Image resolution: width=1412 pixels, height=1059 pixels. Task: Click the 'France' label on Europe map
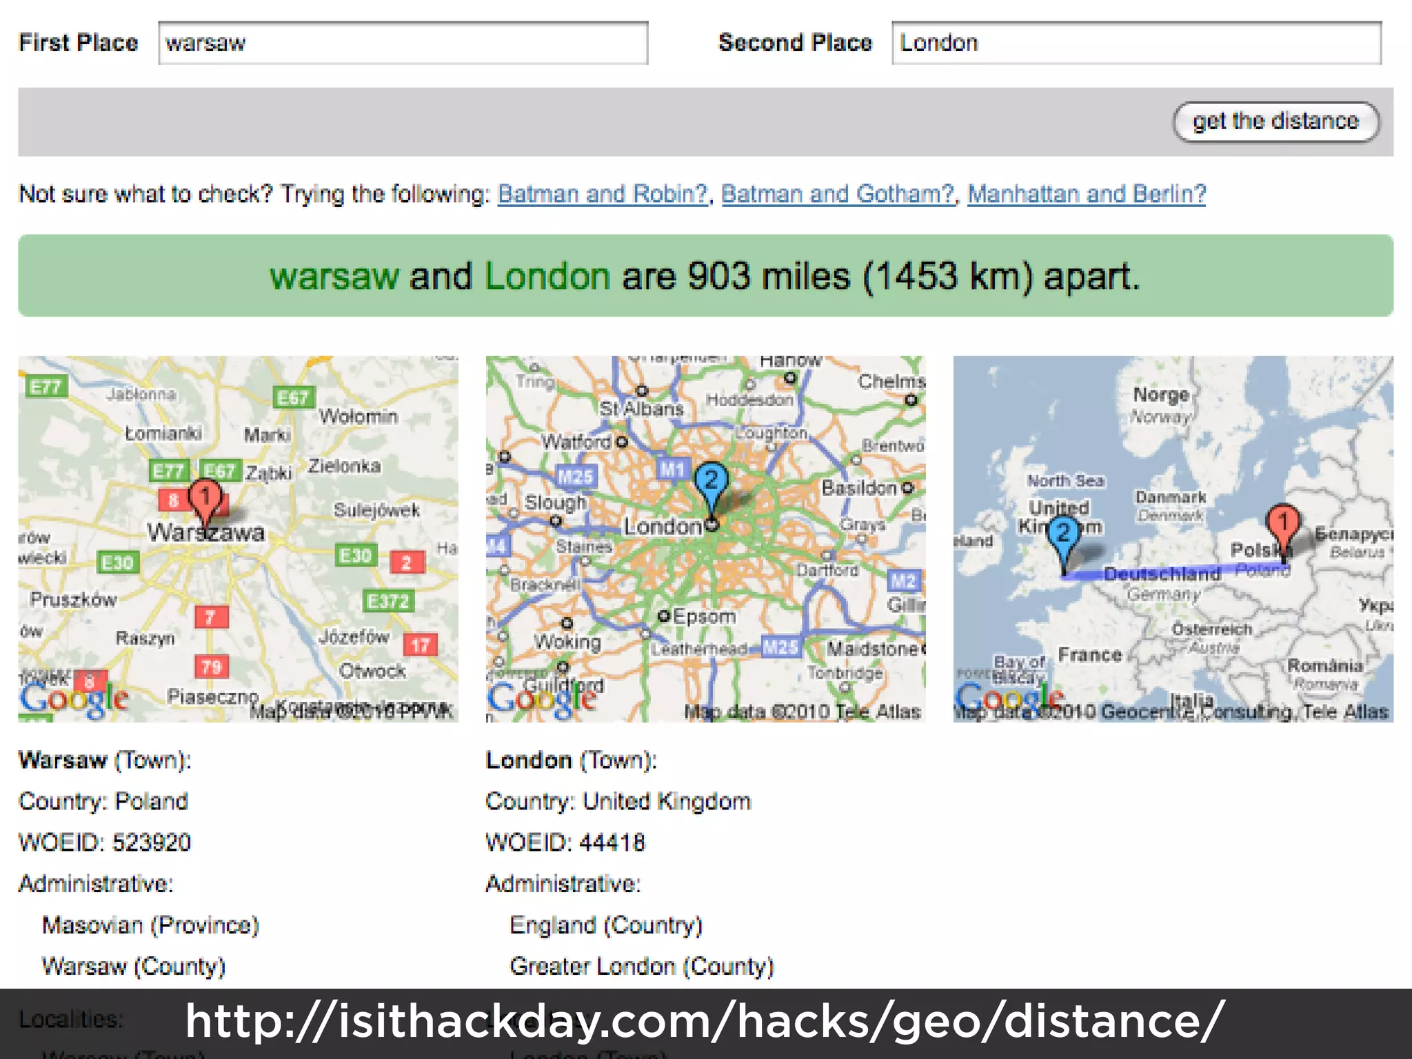coord(1090,654)
